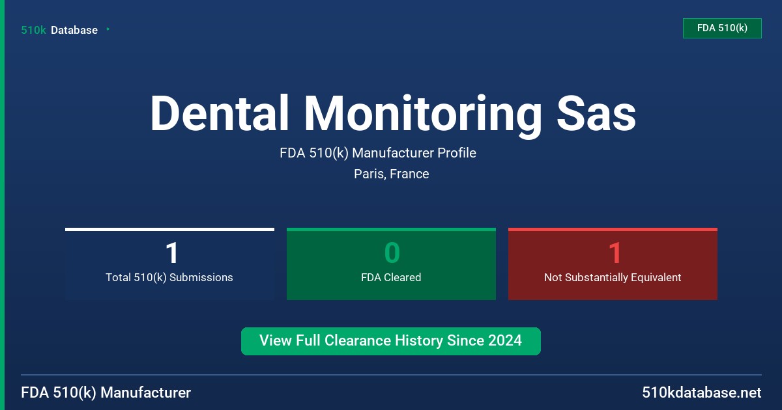Click the green dot beside 510k Database
Viewport: 782px width, 410px height.
pyautogui.click(x=108, y=29)
